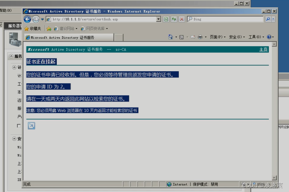Open the recent pages dropdown arrow
This screenshot has height=192, width=289.
point(42,19)
